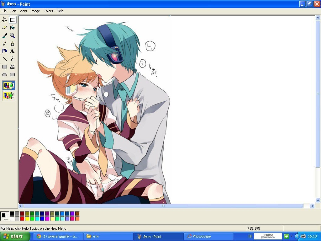Open the Windows start menu
The width and height of the screenshot is (321, 241).
click(15, 237)
